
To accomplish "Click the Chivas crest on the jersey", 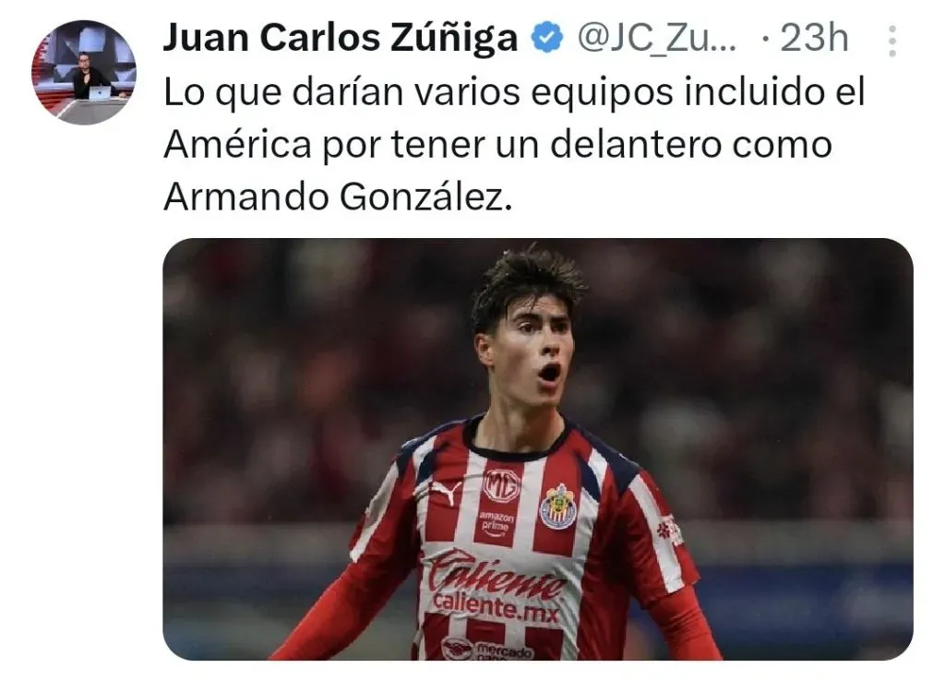I will pos(557,507).
